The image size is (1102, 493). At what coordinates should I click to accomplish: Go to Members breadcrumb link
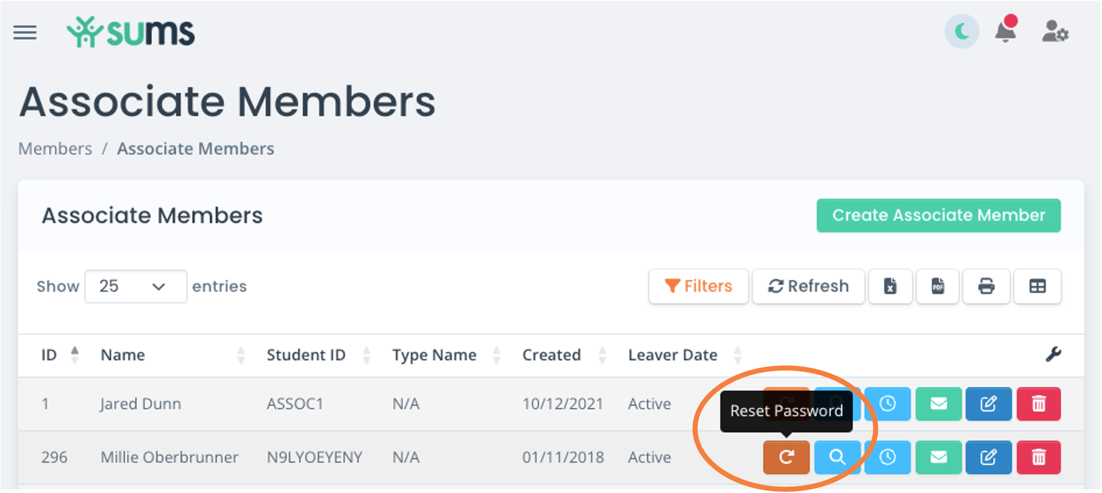click(55, 149)
